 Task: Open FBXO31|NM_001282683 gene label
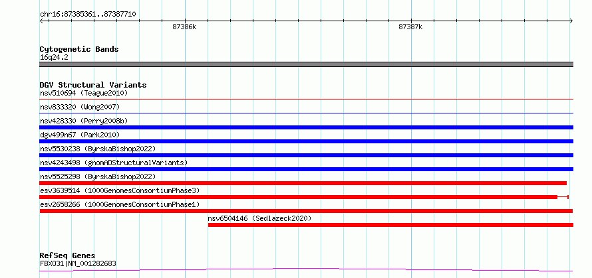78,263
